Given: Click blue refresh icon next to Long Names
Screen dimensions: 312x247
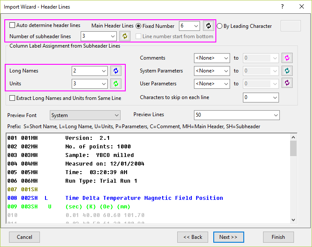Looking at the screenshot, I should point(115,71).
